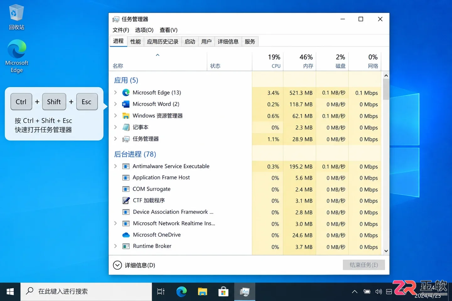Click the Microsoft Edge process icon
This screenshot has width=452, height=301.
click(126, 92)
